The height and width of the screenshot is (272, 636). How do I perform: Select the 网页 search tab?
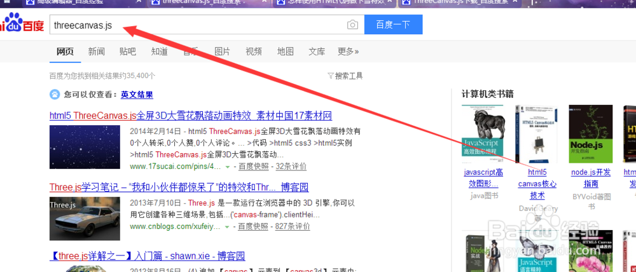click(65, 51)
